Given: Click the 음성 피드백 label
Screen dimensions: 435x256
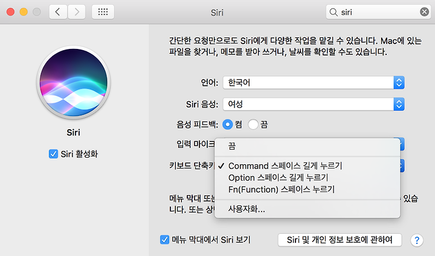Looking at the screenshot, I should tap(197, 124).
